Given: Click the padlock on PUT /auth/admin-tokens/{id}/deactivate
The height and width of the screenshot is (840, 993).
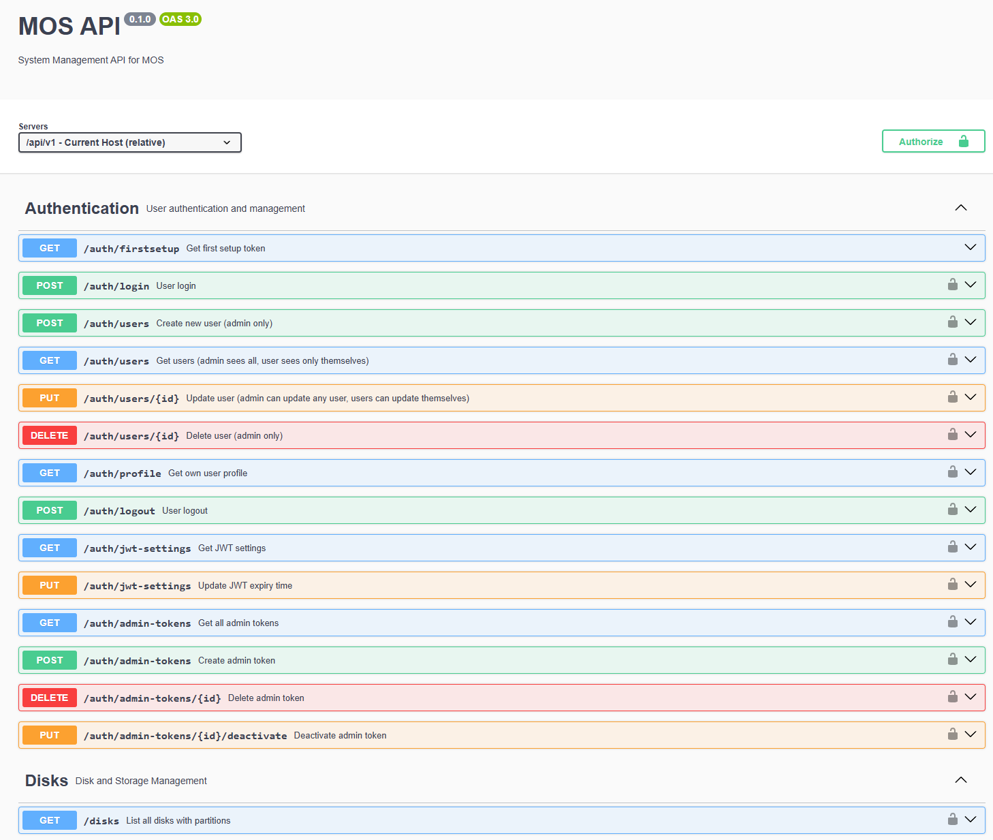Looking at the screenshot, I should 952,734.
